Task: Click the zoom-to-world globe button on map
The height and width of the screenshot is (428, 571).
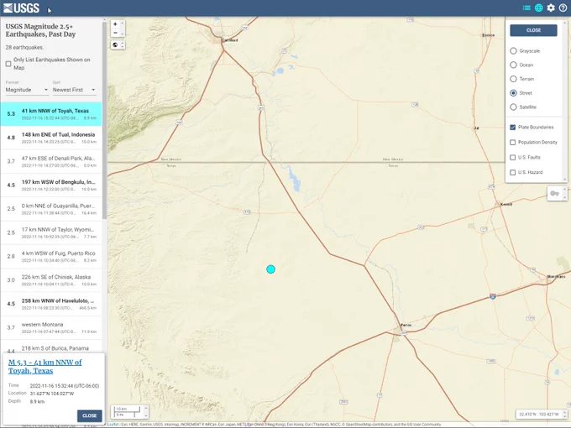Action: [x=115, y=44]
